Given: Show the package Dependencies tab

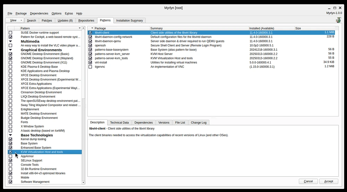Looking at the screenshot, I should (144, 123).
